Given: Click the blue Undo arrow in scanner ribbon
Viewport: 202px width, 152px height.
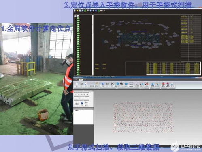Looking at the screenshot, I should coord(103,84).
